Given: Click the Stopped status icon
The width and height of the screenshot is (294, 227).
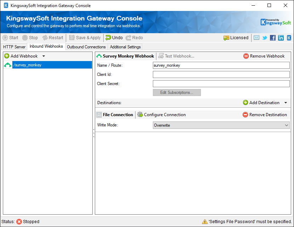Looking at the screenshot, I should click(x=19, y=222).
